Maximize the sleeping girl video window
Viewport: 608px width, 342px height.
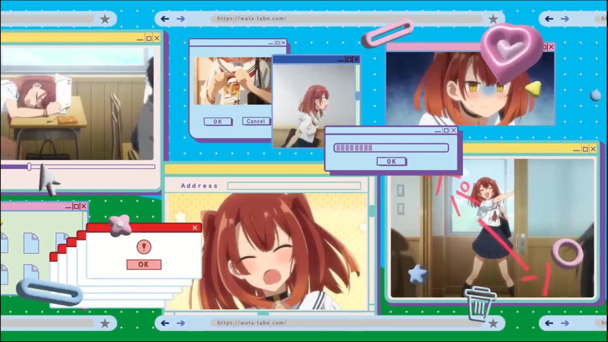148,38
